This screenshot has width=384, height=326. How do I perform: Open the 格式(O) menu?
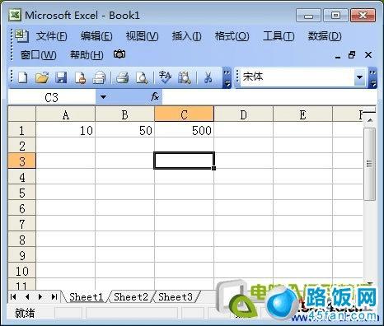click(232, 36)
